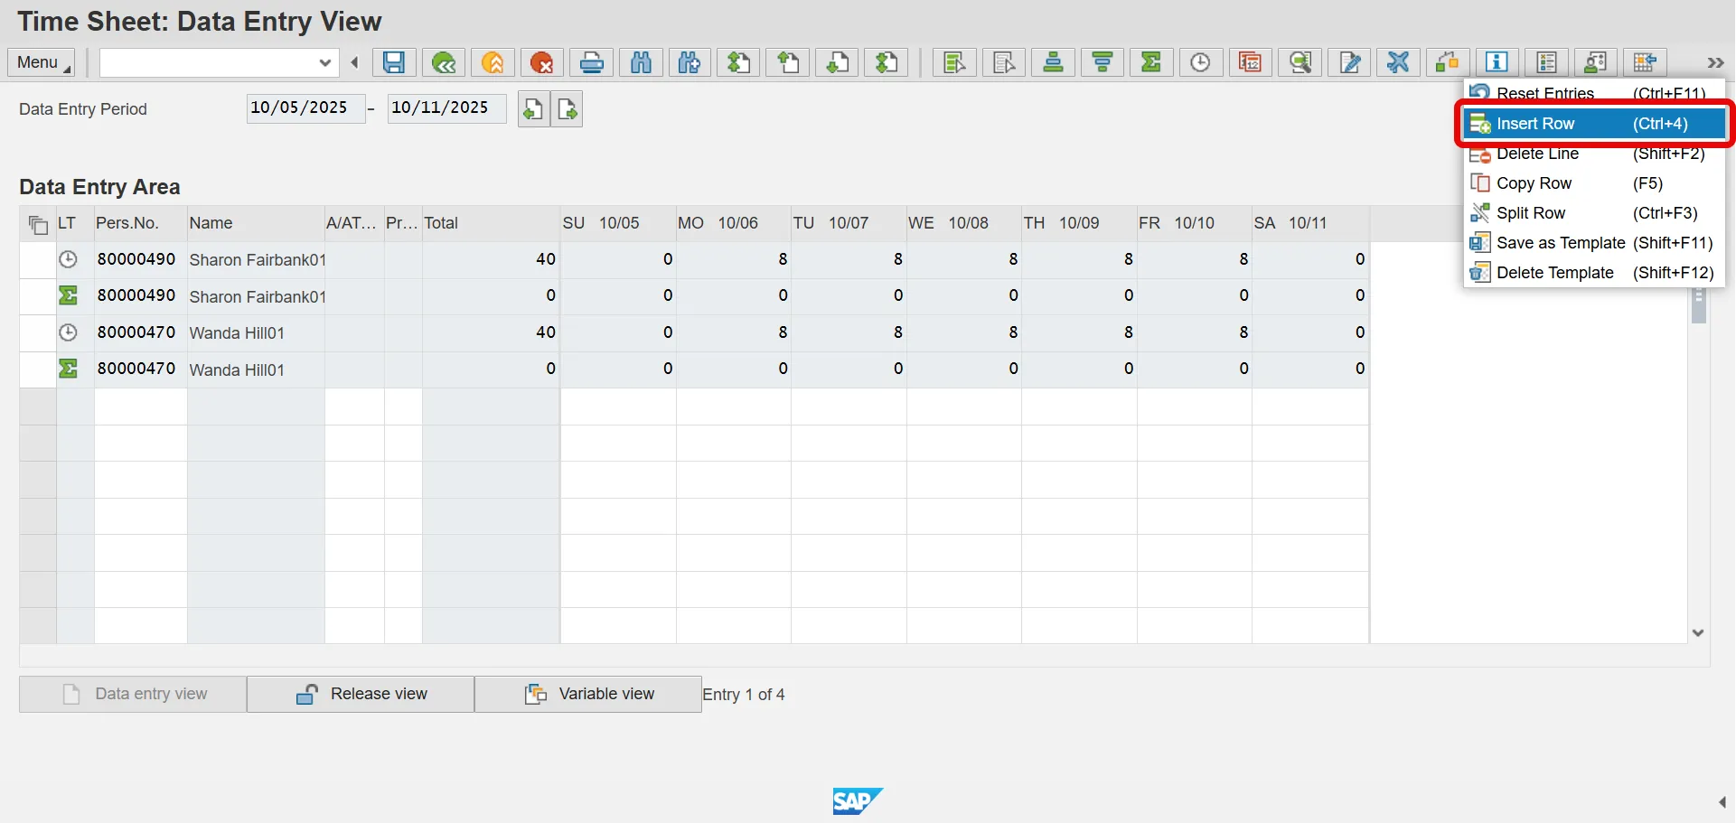This screenshot has height=823, width=1736.
Task: Go to the next page icon
Action: coord(838,62)
